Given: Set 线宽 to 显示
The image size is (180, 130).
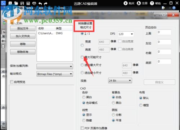Looking at the screenshot, I should tap(84, 115).
